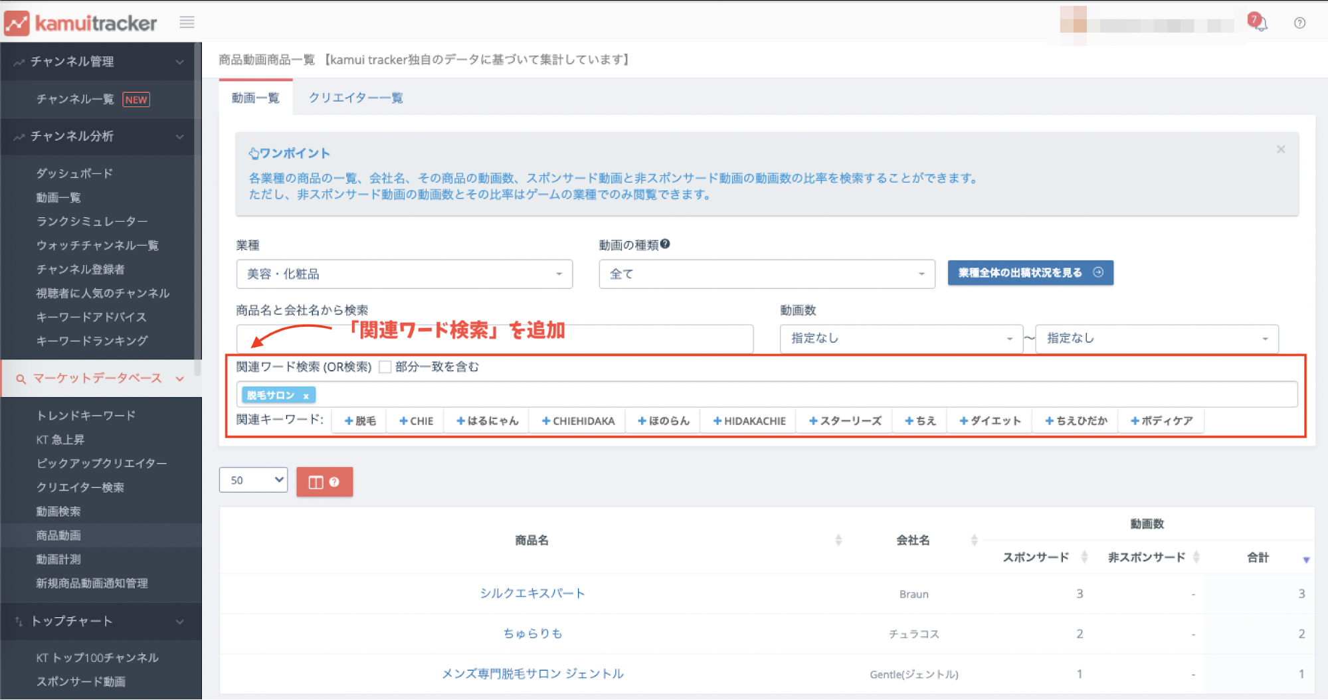Click the hamburger menu icon
1328x700 pixels.
click(x=187, y=23)
